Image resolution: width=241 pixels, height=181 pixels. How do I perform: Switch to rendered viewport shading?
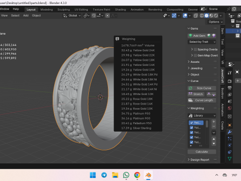(216, 16)
